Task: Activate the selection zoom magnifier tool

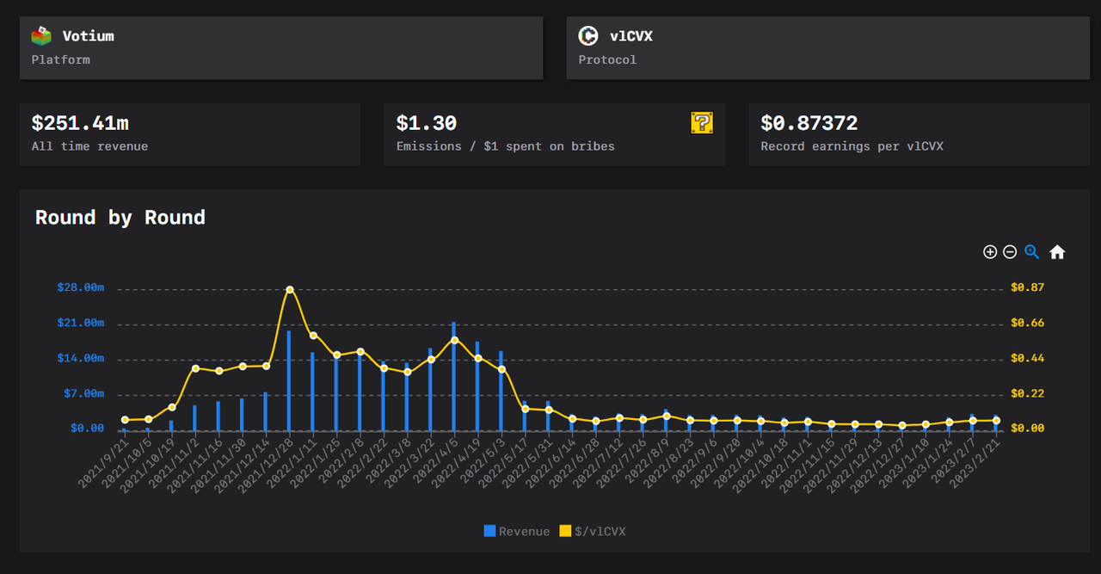Action: click(1032, 252)
